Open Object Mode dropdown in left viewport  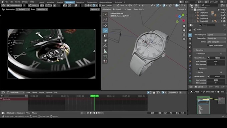[14, 5]
